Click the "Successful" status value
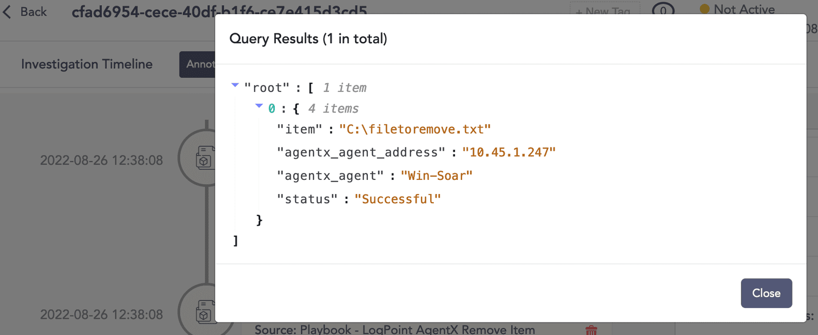 pyautogui.click(x=398, y=199)
